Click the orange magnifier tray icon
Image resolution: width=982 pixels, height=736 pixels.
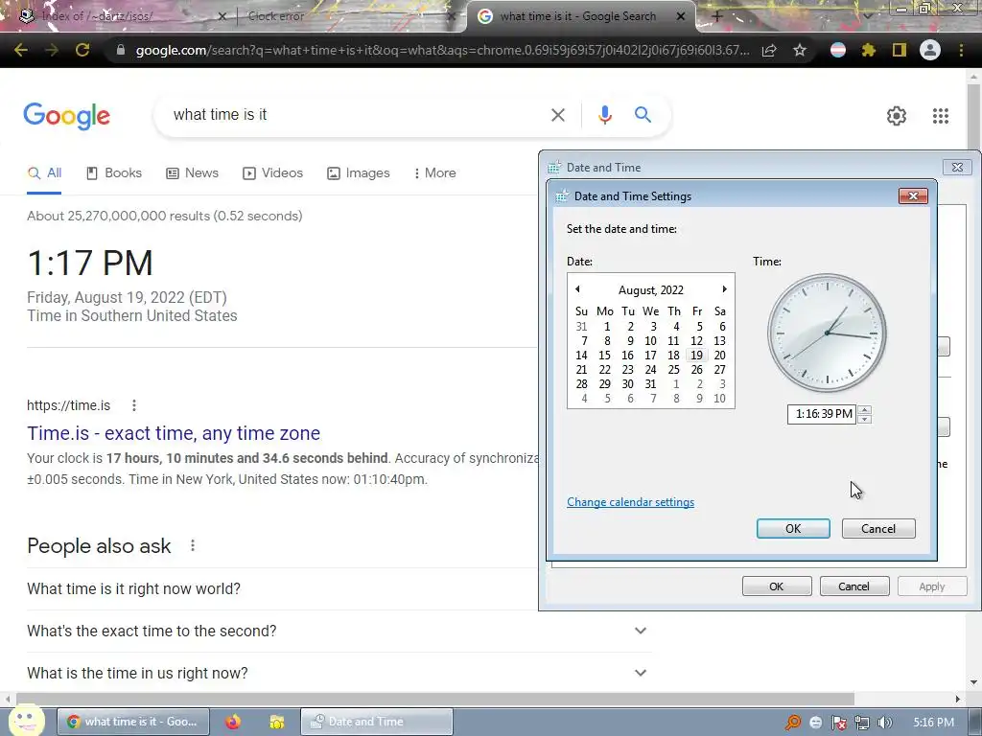pos(793,723)
